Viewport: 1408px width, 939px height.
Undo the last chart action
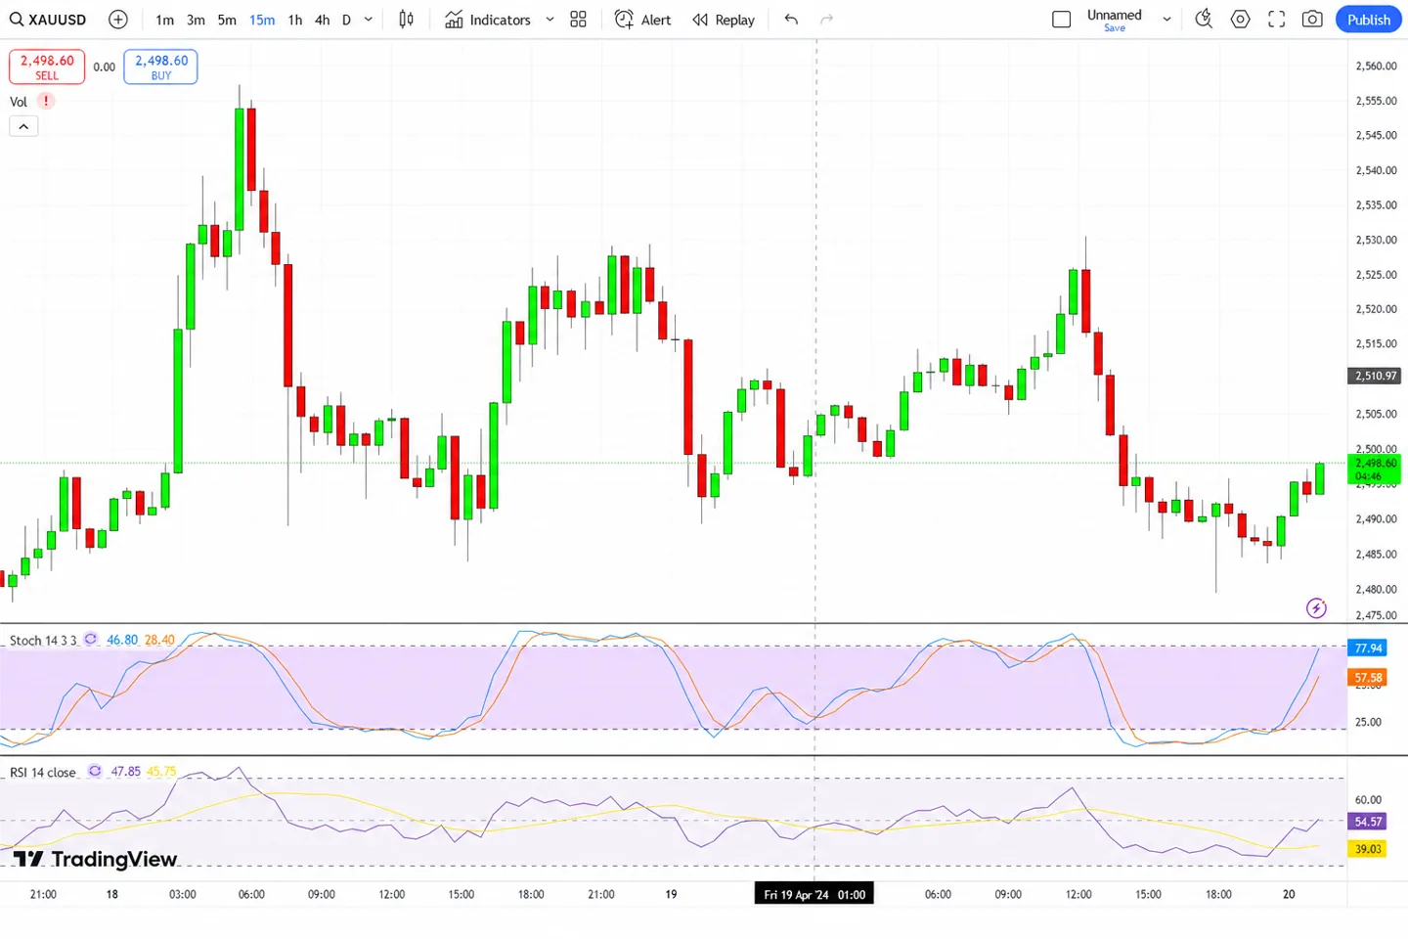pos(791,20)
